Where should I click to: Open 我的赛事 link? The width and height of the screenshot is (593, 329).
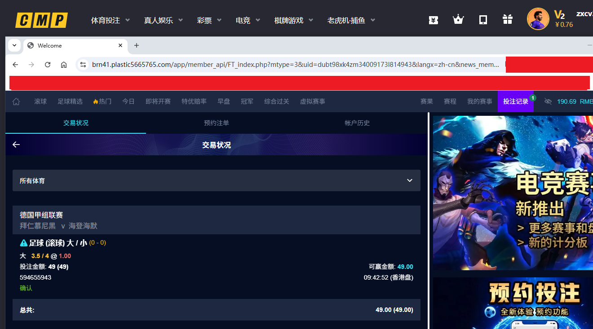tap(480, 101)
